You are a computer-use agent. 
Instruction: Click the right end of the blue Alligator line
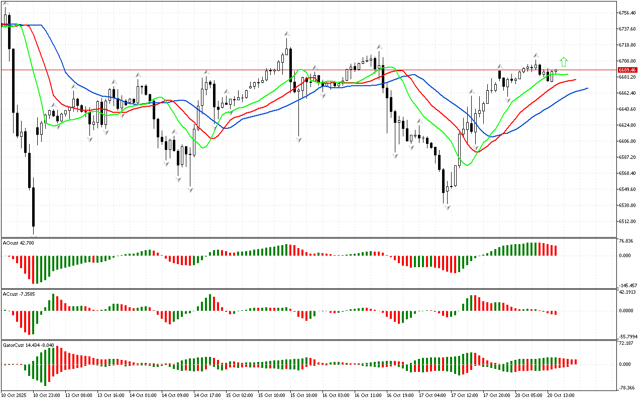[x=587, y=88]
